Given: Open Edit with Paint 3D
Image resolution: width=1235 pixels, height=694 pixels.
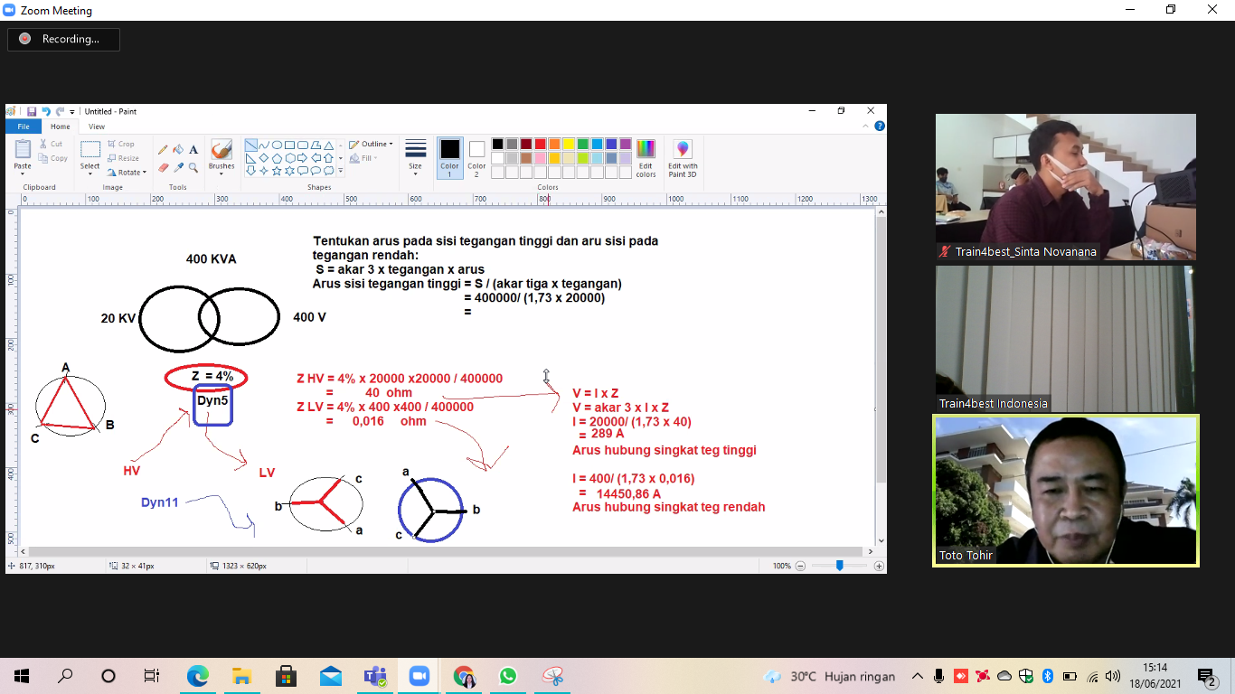Looking at the screenshot, I should click(683, 157).
